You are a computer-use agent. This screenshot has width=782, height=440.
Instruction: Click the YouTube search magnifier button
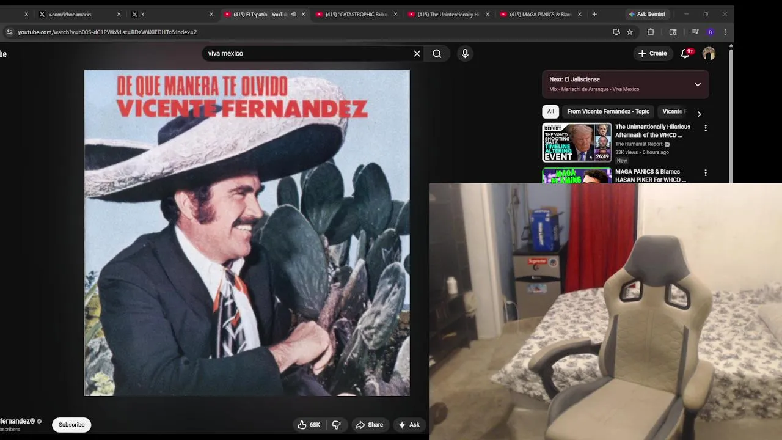pos(437,54)
